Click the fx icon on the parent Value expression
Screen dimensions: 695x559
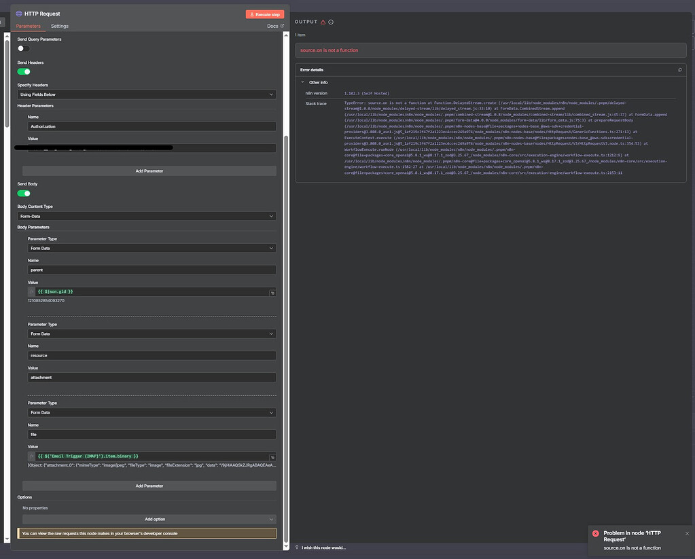click(x=31, y=291)
